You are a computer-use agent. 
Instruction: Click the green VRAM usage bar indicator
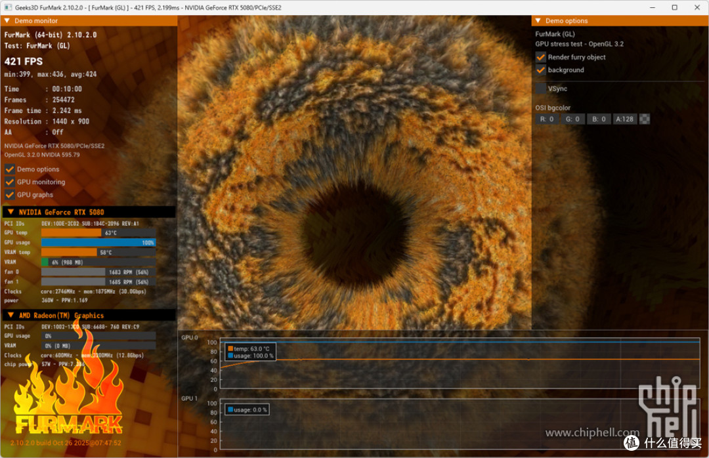[x=45, y=262]
